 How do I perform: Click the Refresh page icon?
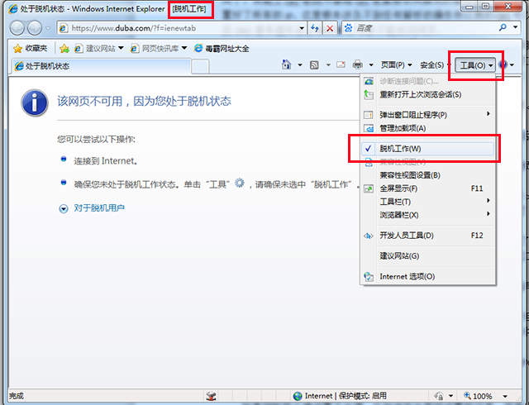pyautogui.click(x=315, y=28)
